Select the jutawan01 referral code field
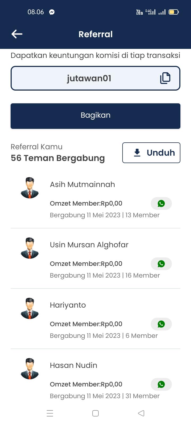This screenshot has height=425, width=191. 95,78
